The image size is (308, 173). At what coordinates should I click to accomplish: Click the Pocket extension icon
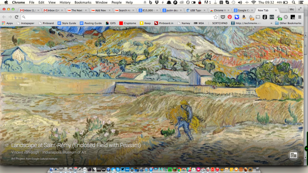(223, 17)
